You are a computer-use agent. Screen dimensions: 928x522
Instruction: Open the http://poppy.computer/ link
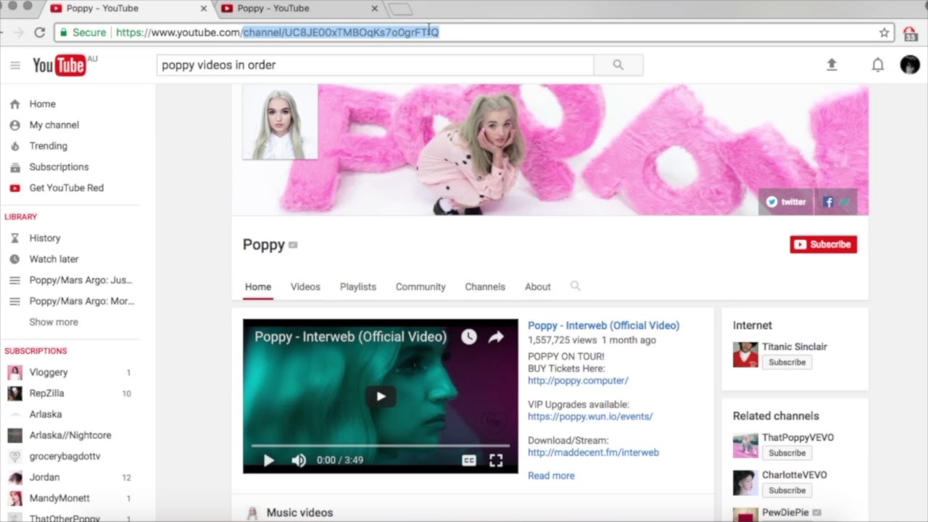coord(578,380)
